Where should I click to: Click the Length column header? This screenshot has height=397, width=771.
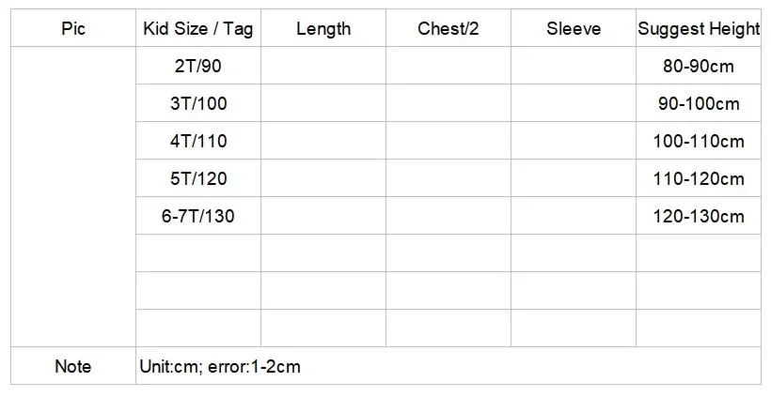(323, 29)
